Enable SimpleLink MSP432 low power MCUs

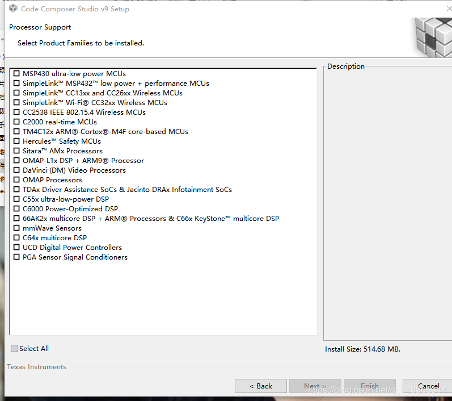coord(16,83)
